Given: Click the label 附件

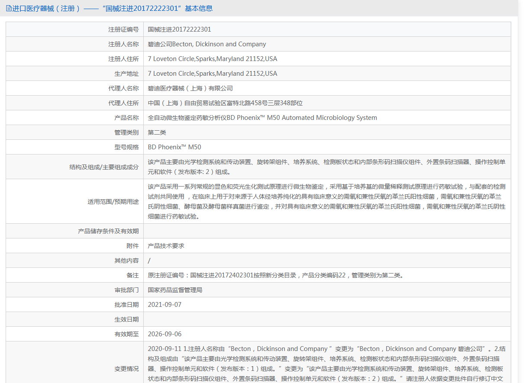Looking at the screenshot, I should (x=132, y=246).
